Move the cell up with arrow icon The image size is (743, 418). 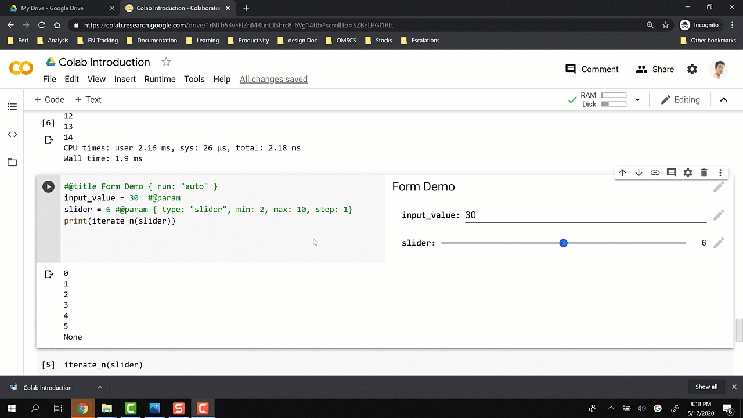pyautogui.click(x=622, y=172)
